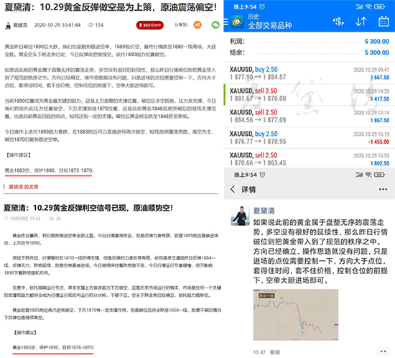
Task: Open the gold chart thumbnail in post
Action: 296,315
